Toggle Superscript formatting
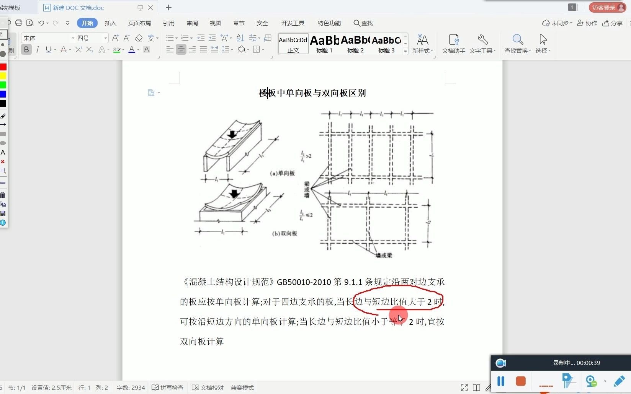This screenshot has height=394, width=631. (x=78, y=49)
